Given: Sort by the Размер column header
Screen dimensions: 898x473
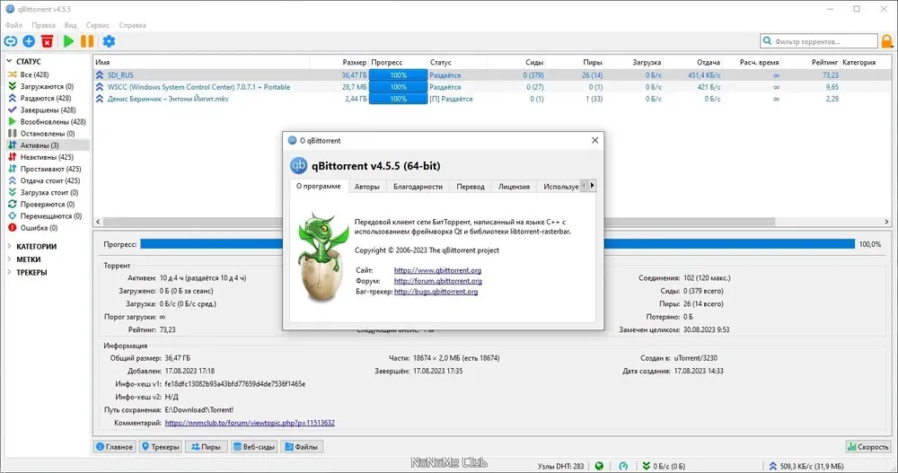Looking at the screenshot, I should (339, 62).
